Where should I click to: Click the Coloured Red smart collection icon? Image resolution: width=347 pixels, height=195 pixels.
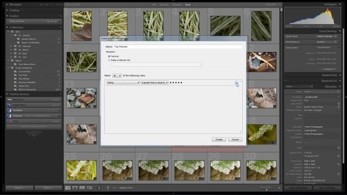pos(15,71)
